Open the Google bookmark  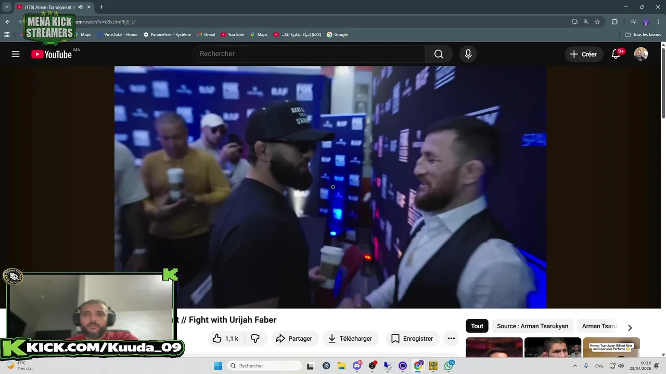[x=337, y=34]
